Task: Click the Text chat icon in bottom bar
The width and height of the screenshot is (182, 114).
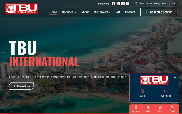Action: point(160,107)
